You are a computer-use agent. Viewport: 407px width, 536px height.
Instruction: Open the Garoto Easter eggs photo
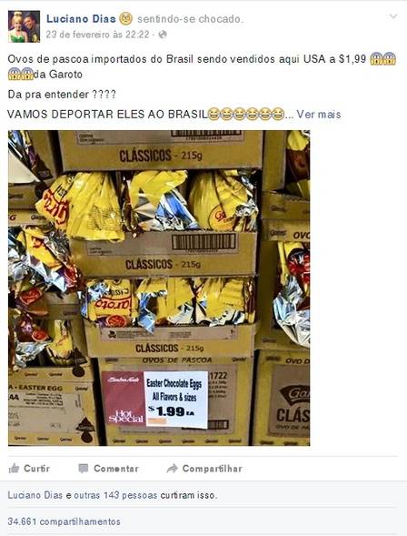pos(159,288)
